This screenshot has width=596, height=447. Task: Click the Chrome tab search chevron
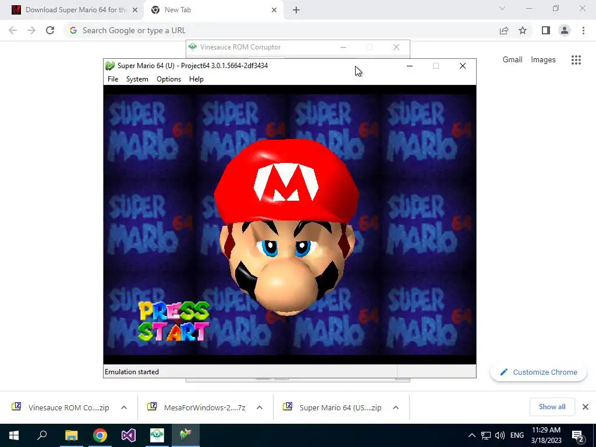click(x=502, y=8)
